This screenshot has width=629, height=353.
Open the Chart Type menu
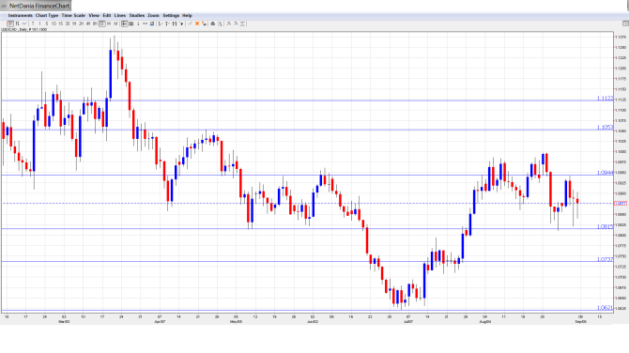47,15
